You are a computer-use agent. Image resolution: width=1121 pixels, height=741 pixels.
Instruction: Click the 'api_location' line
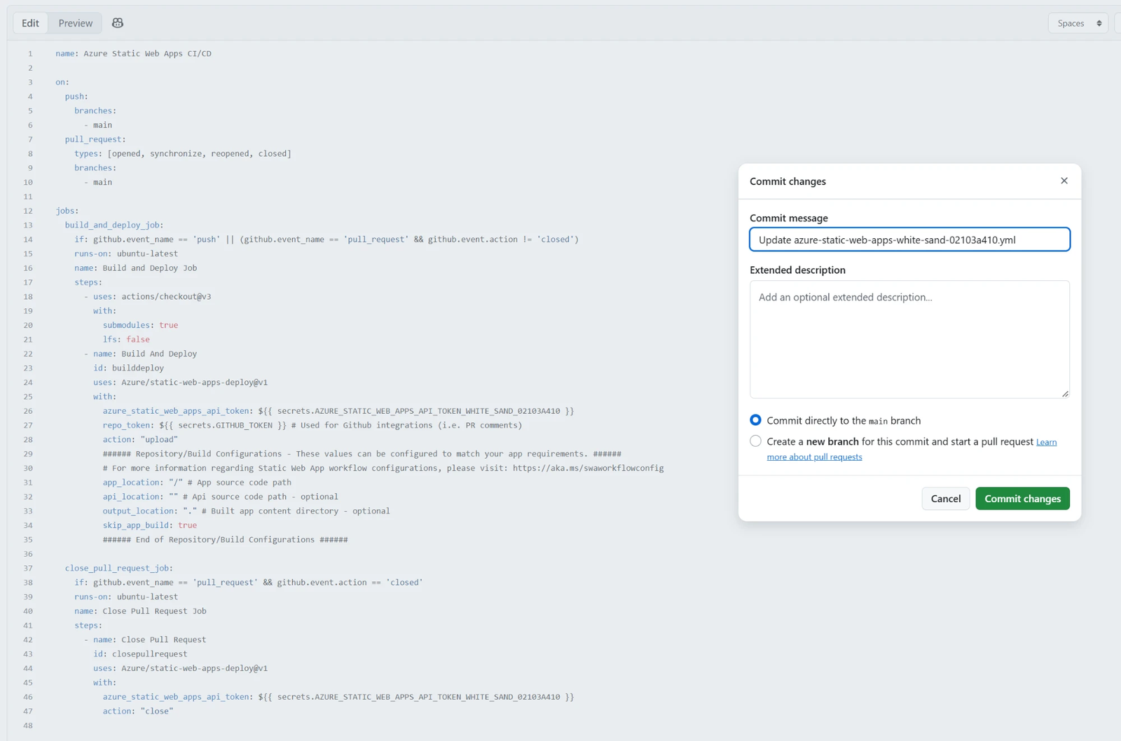coord(221,497)
